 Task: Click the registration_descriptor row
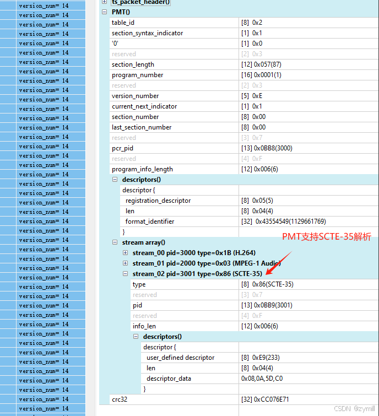[249, 201]
